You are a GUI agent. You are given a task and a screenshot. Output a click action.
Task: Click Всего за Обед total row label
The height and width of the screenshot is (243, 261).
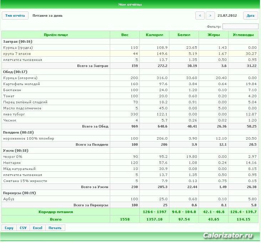tap(95, 126)
